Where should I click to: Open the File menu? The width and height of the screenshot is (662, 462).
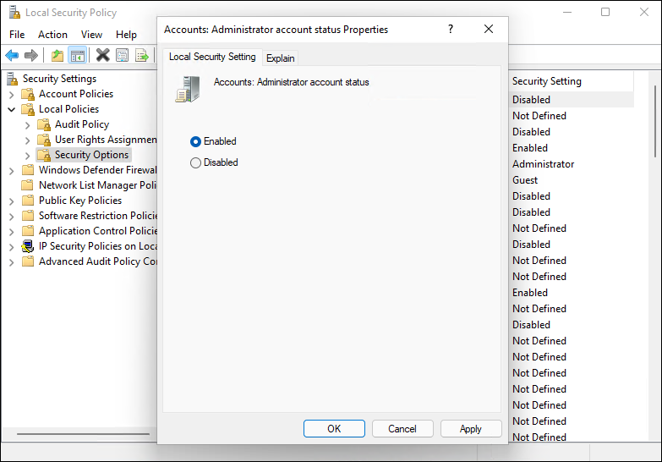pyautogui.click(x=17, y=34)
